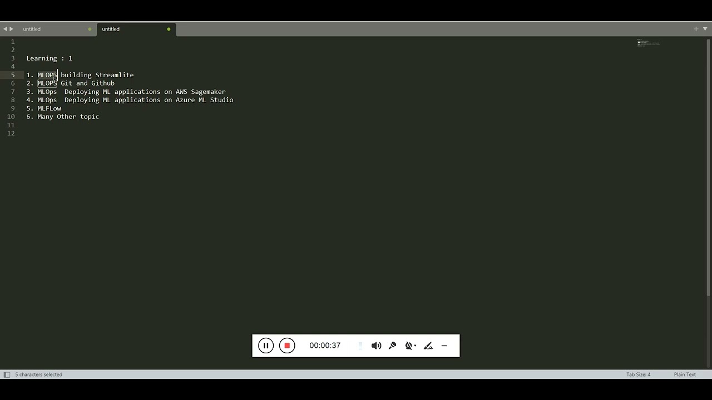This screenshot has height=400, width=712.
Task: Close the active untitled tab via its dot
Action: pyautogui.click(x=169, y=29)
